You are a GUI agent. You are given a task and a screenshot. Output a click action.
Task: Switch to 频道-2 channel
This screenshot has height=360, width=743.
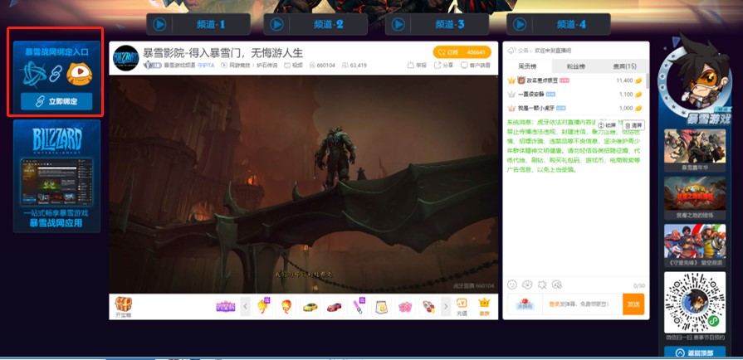315,24
